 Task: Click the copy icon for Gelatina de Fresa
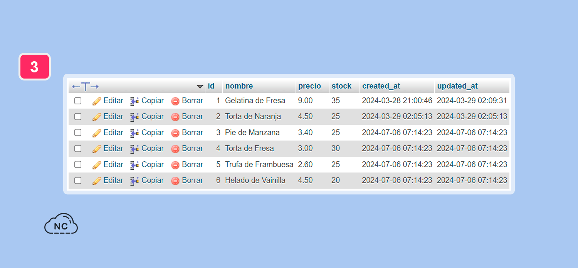(134, 101)
